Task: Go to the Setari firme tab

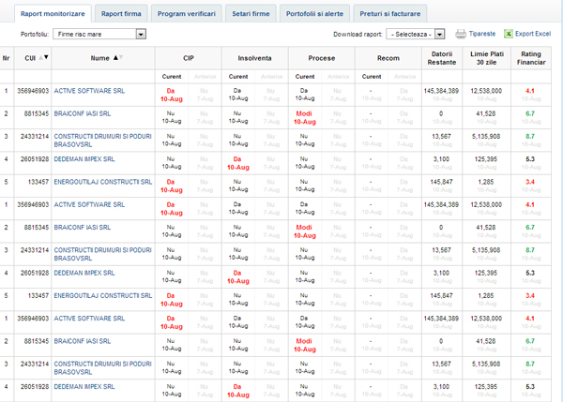Action: tap(251, 14)
